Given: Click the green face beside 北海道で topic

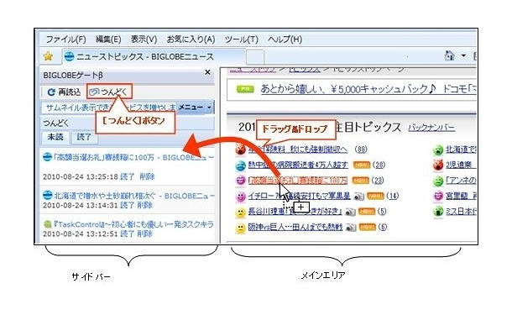Looking at the screenshot, I should pyautogui.click(x=438, y=150).
